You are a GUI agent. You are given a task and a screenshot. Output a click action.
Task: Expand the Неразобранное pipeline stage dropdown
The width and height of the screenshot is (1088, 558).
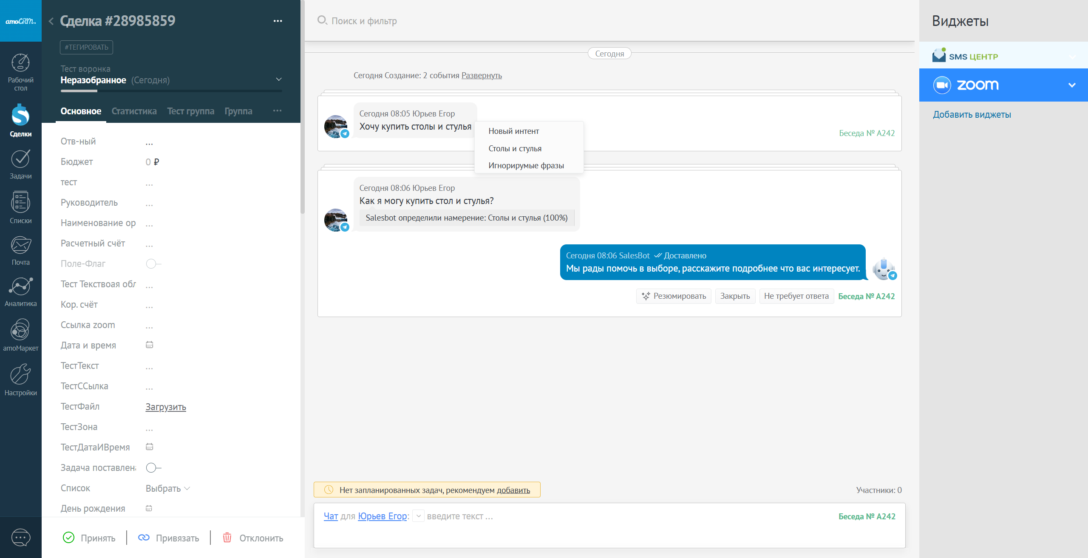tap(279, 79)
